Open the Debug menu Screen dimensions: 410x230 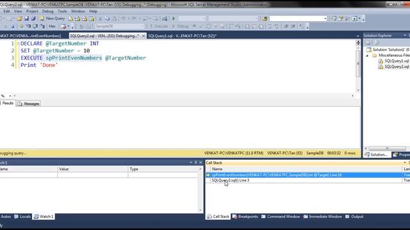(x=47, y=11)
